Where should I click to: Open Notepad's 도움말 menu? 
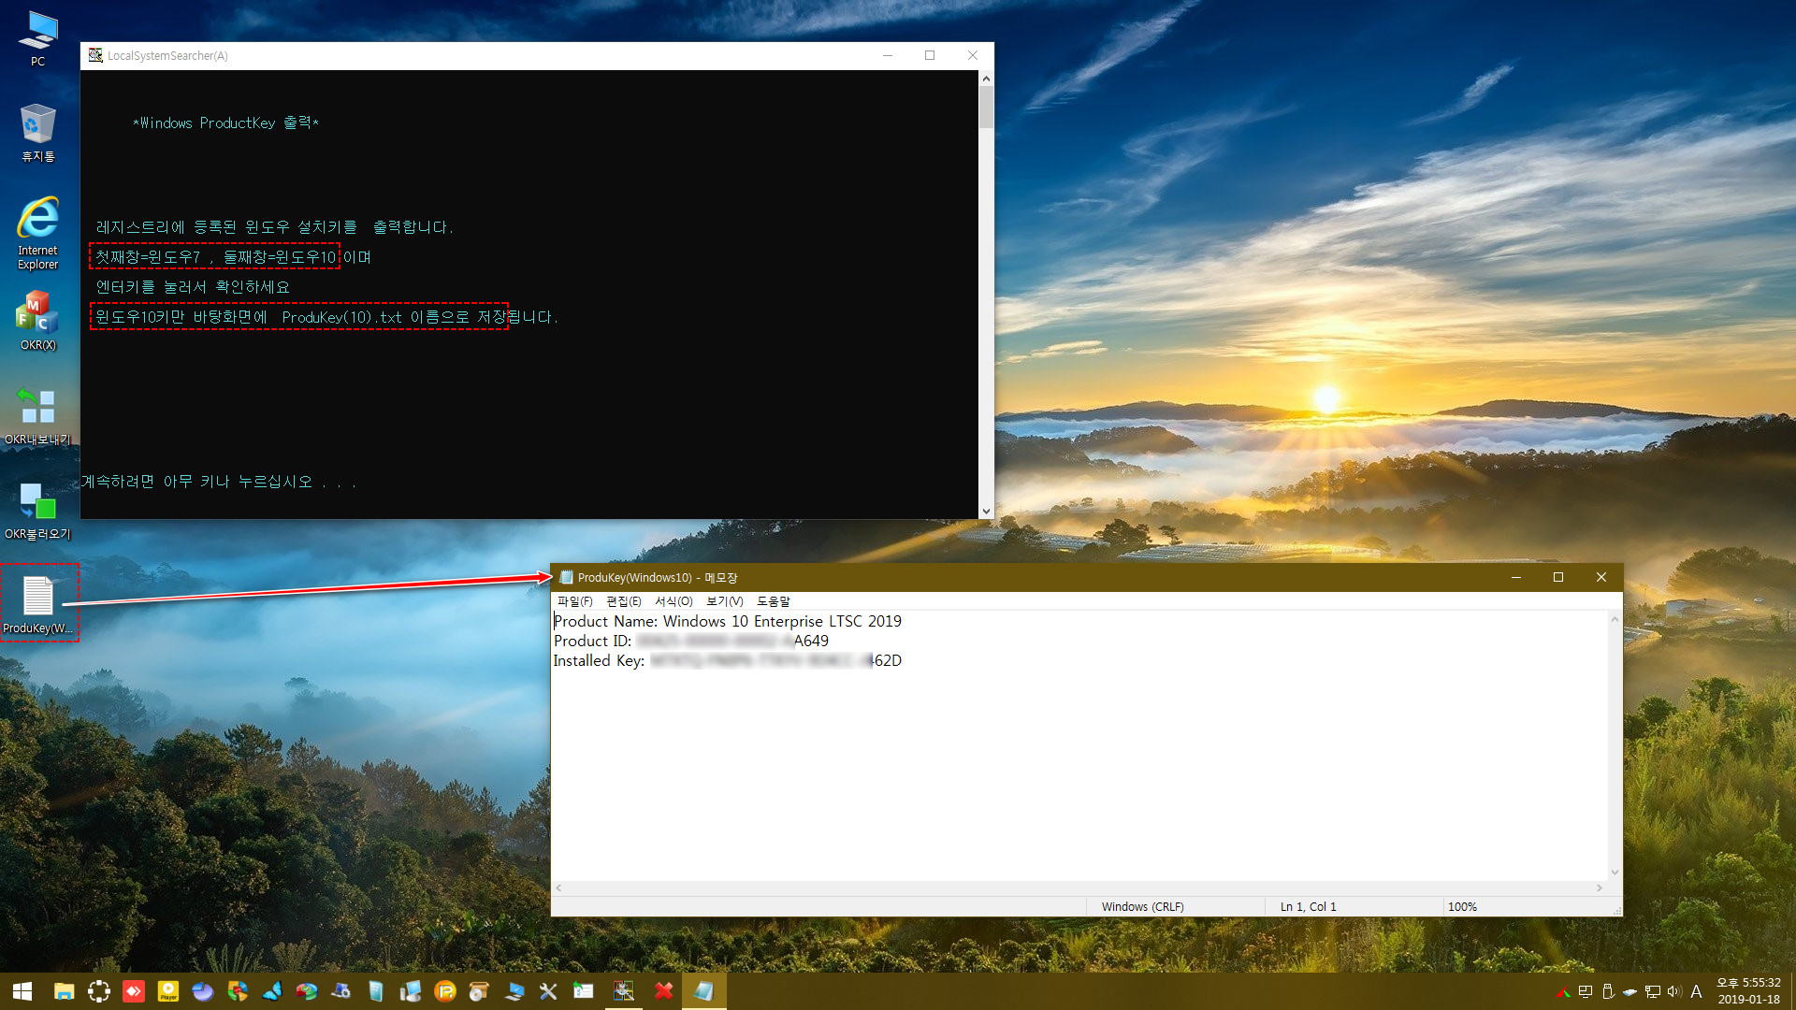click(x=773, y=601)
